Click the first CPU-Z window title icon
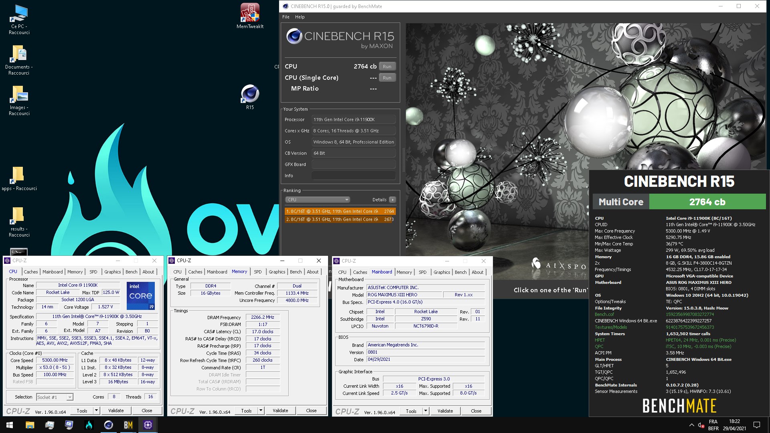Viewport: 770px width, 433px height. [x=7, y=261]
